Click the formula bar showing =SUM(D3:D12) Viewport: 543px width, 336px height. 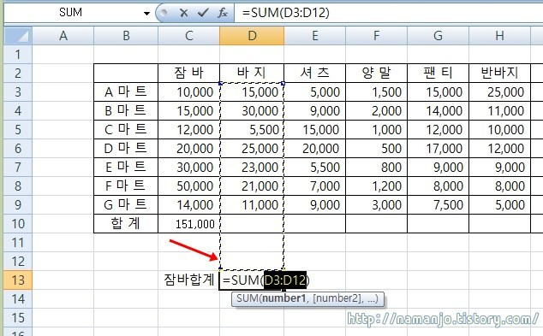(389, 13)
